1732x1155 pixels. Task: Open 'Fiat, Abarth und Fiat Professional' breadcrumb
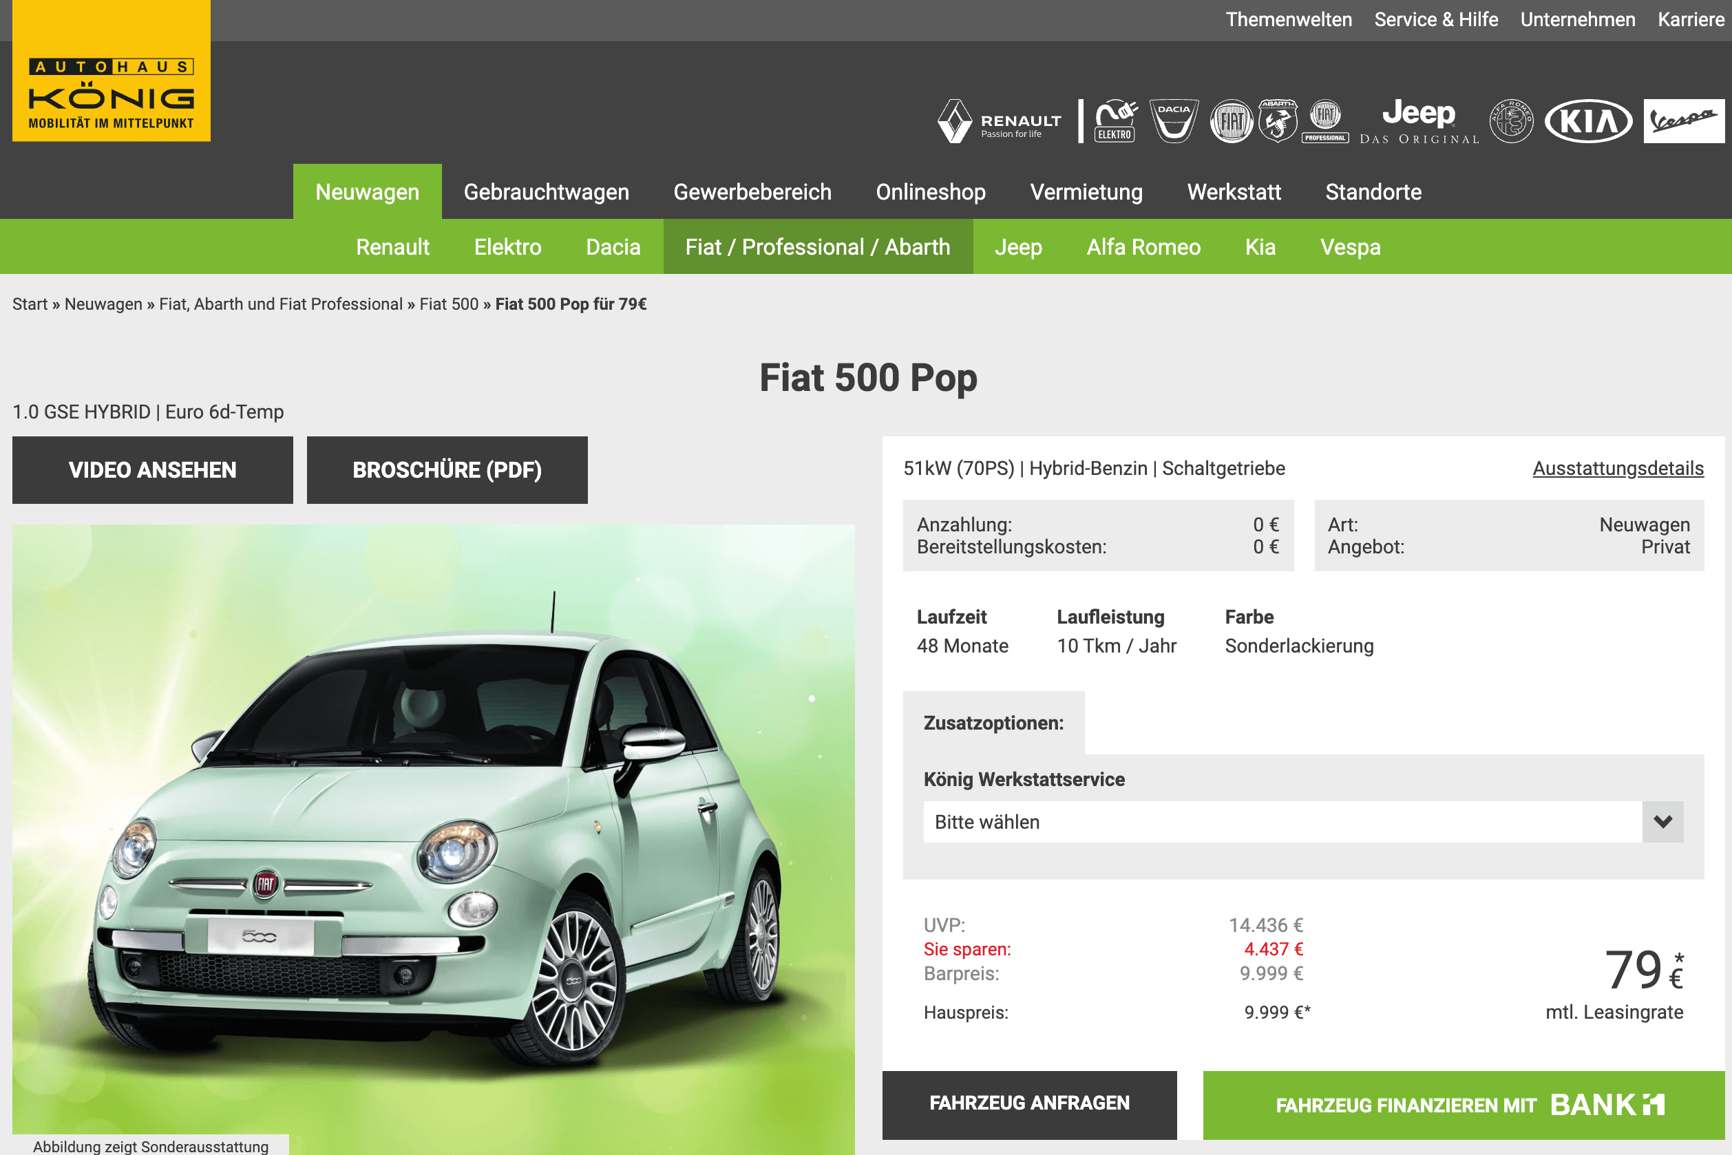[281, 304]
